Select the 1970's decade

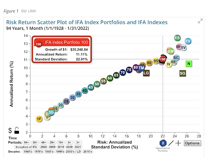coord(38,152)
